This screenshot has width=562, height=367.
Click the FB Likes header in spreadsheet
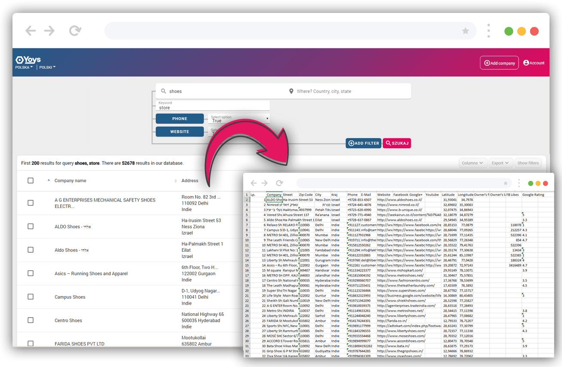[513, 195]
